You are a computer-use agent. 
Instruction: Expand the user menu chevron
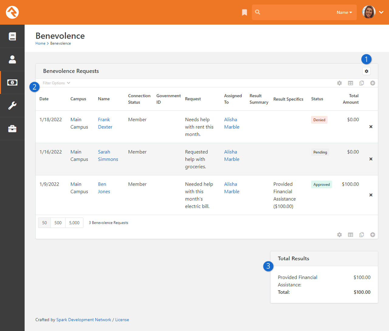[x=381, y=12]
